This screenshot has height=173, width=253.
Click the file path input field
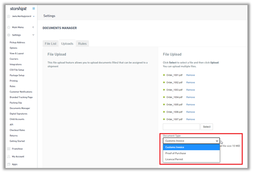click(x=181, y=127)
